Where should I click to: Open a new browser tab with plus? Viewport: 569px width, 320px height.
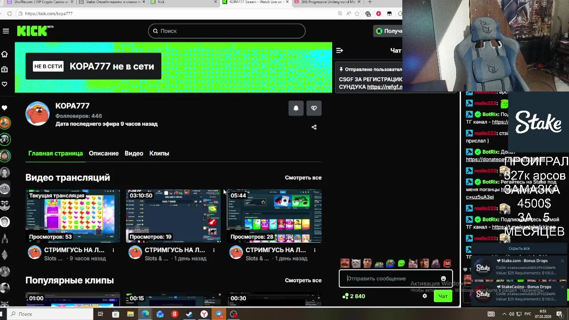click(x=370, y=2)
